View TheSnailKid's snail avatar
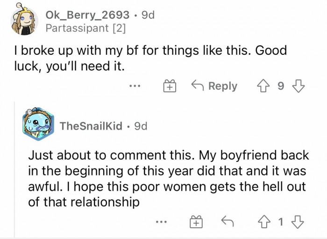 (39, 126)
